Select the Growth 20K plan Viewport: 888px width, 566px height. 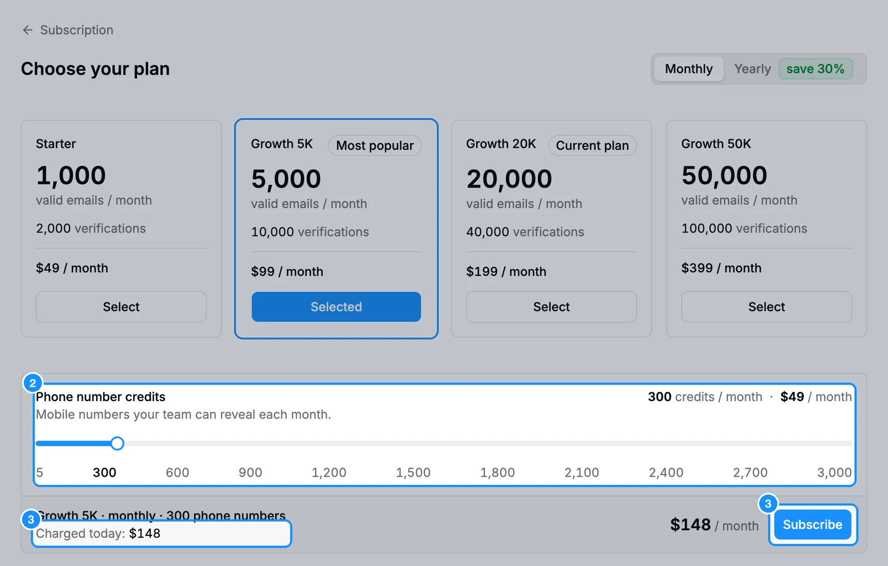tap(552, 307)
